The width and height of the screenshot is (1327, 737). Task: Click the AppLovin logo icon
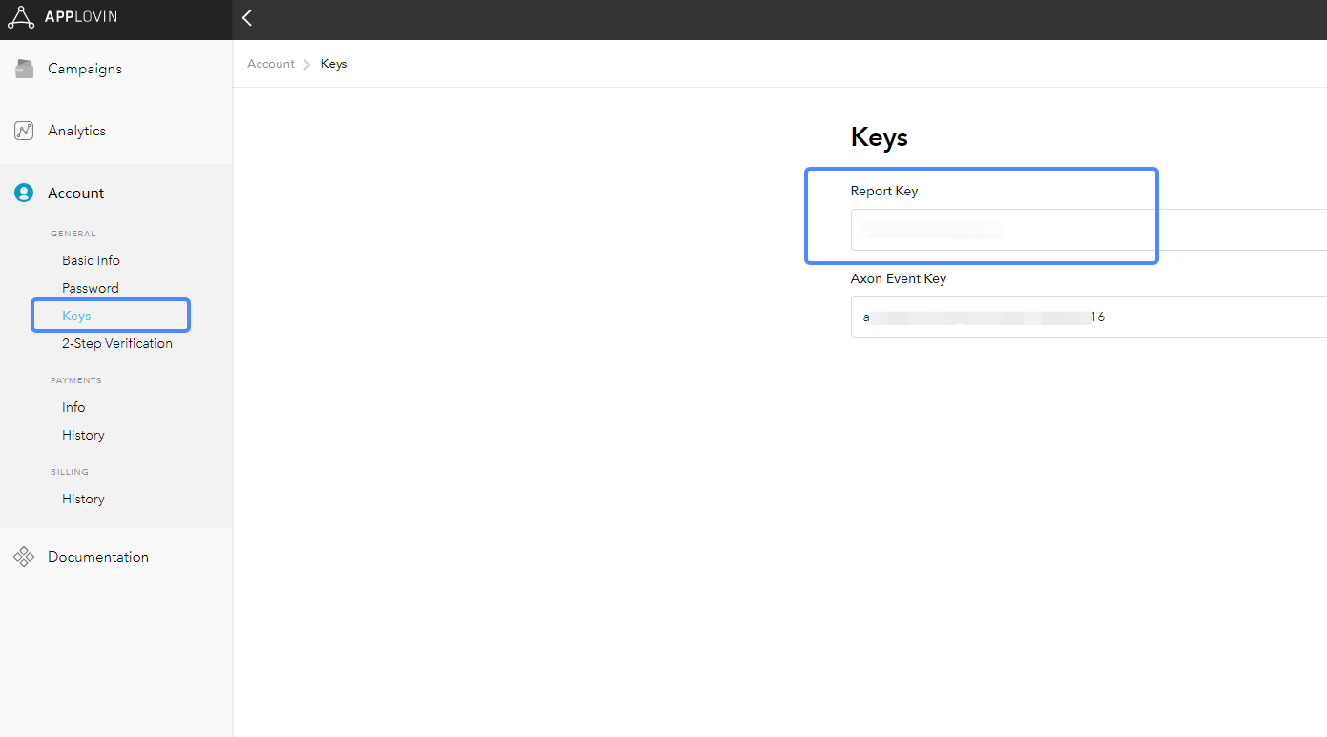21,16
